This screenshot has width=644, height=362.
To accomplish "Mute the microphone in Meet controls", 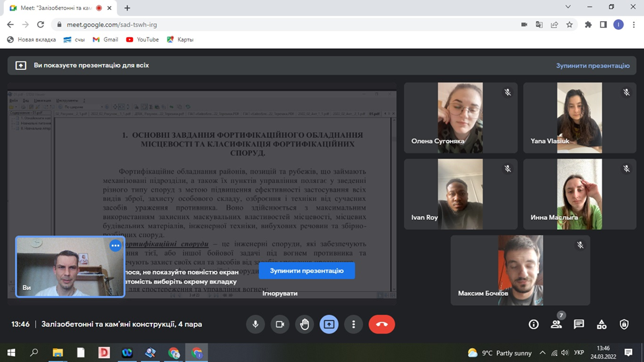I will (255, 324).
